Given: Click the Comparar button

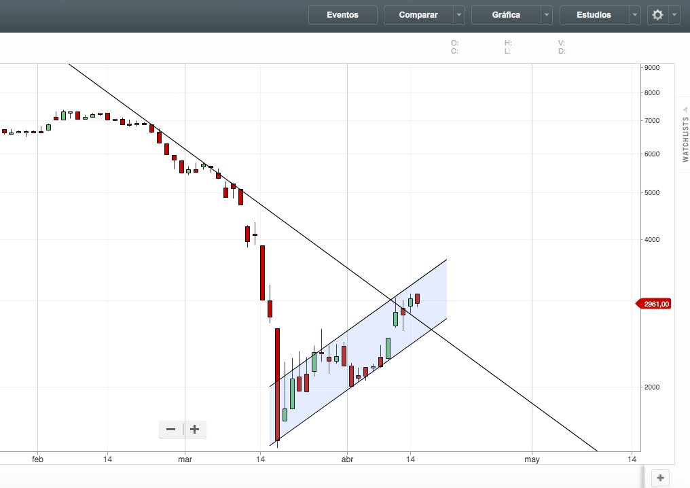Looking at the screenshot, I should click(x=418, y=15).
